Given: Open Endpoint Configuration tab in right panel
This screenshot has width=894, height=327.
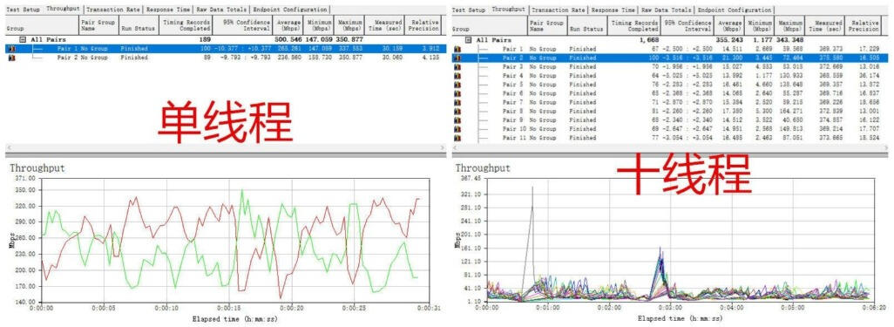Looking at the screenshot, I should [x=735, y=10].
